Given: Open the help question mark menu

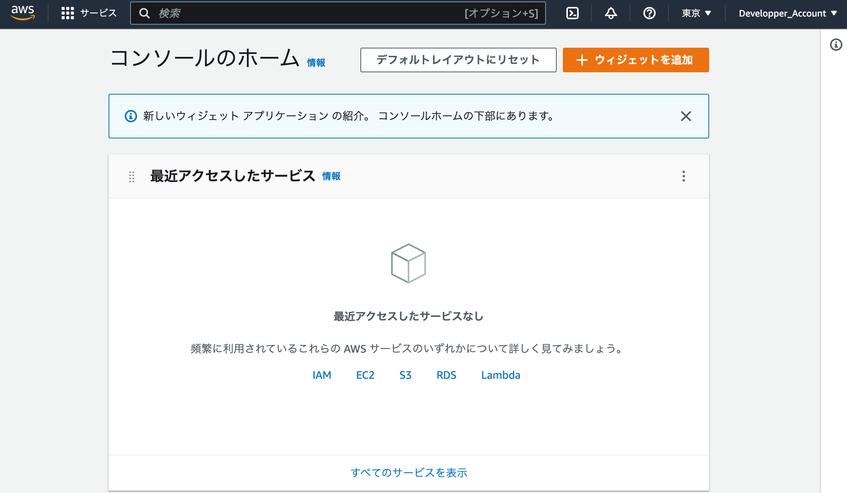Looking at the screenshot, I should (649, 13).
